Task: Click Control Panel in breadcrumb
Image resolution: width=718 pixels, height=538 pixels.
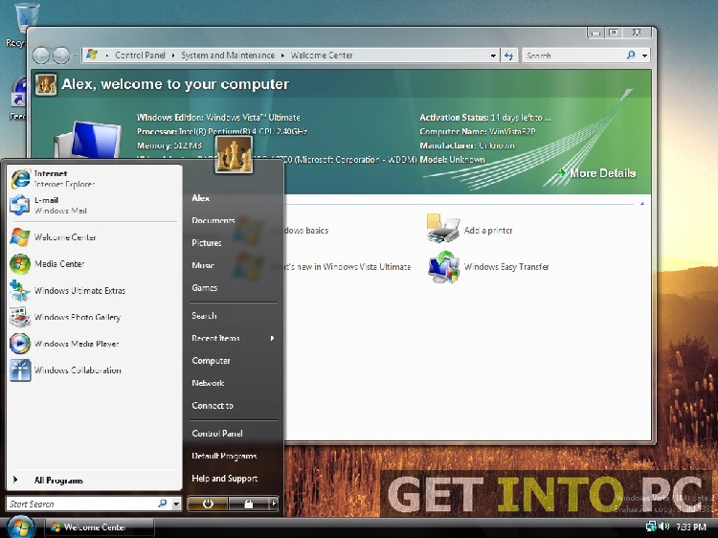Action: [x=140, y=55]
